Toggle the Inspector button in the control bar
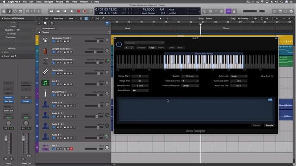Screen dimensions: 296x166 click(9, 11)
